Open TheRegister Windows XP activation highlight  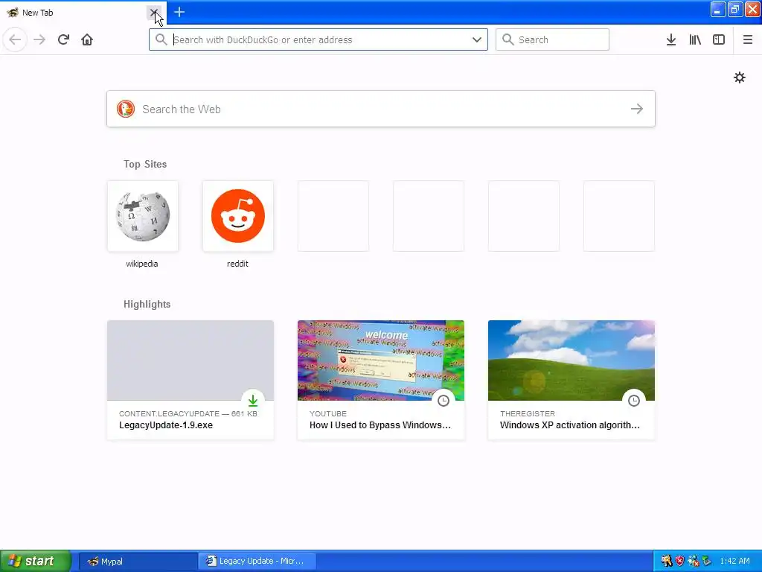(571, 380)
